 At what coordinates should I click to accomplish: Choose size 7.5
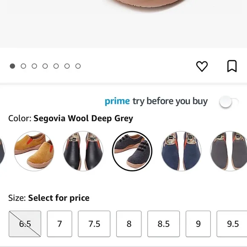point(94,224)
